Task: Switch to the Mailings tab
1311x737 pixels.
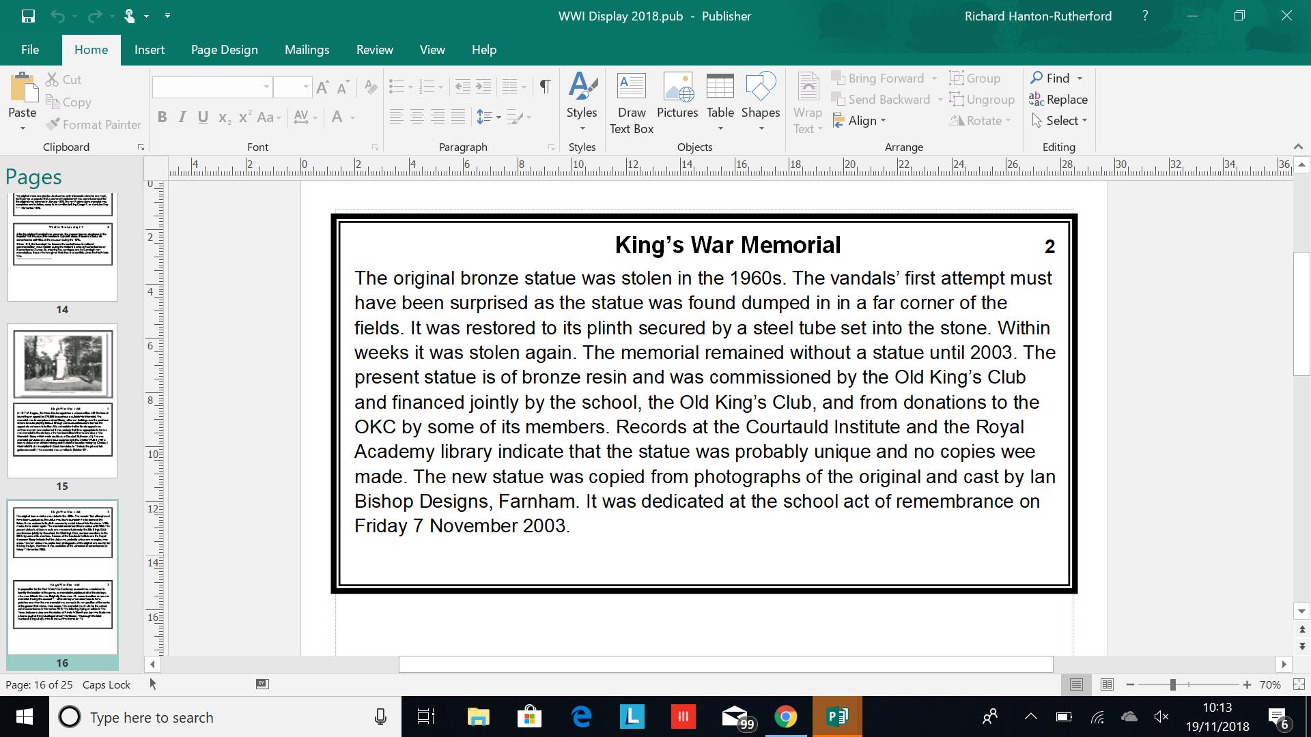Action: pos(307,50)
